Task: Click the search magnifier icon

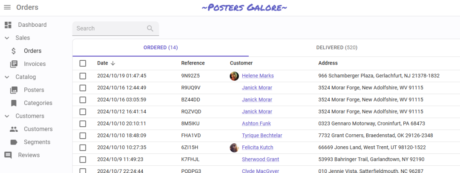Action: (150, 28)
